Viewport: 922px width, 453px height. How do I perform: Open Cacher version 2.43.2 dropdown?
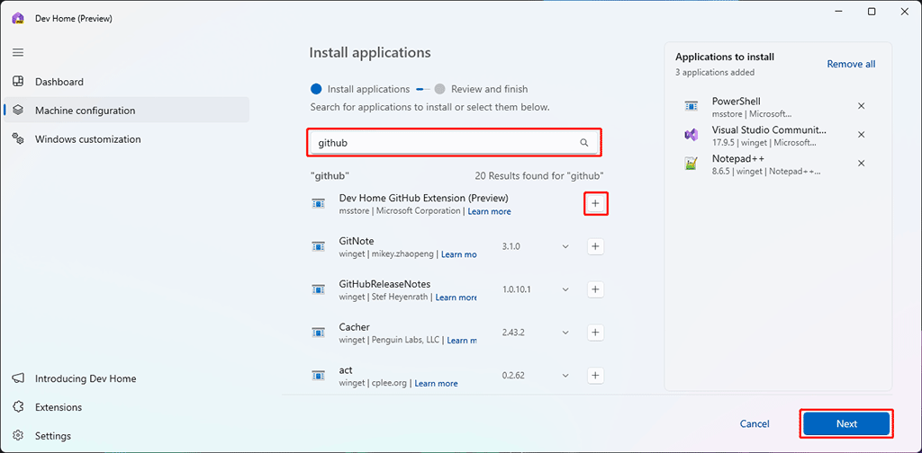pyautogui.click(x=565, y=333)
